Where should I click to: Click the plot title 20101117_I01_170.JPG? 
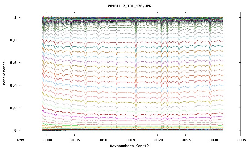pyautogui.click(x=129, y=6)
